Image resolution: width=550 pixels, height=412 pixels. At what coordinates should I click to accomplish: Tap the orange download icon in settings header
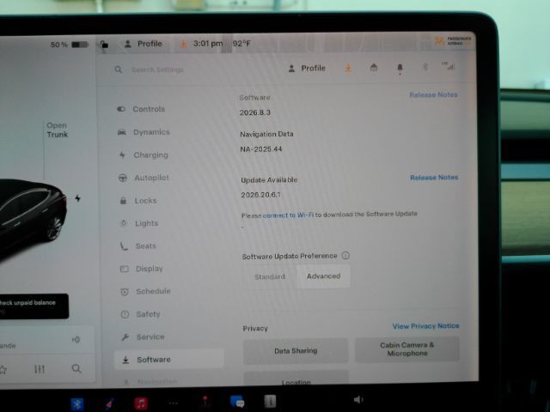pos(348,68)
